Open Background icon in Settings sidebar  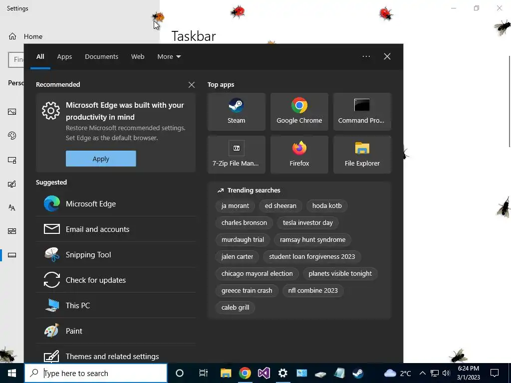pos(12,112)
